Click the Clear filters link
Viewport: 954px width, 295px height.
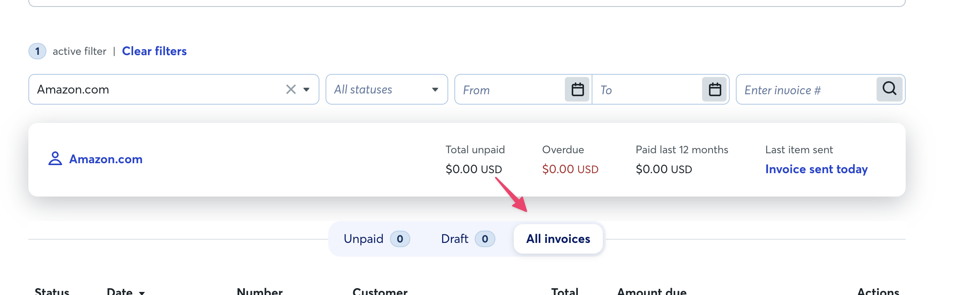coord(154,51)
